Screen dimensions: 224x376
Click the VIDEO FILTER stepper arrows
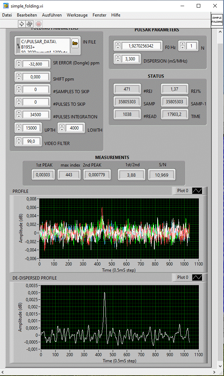coord(19,141)
